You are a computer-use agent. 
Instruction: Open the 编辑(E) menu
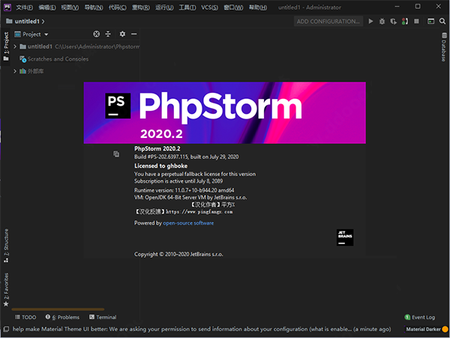coord(47,7)
